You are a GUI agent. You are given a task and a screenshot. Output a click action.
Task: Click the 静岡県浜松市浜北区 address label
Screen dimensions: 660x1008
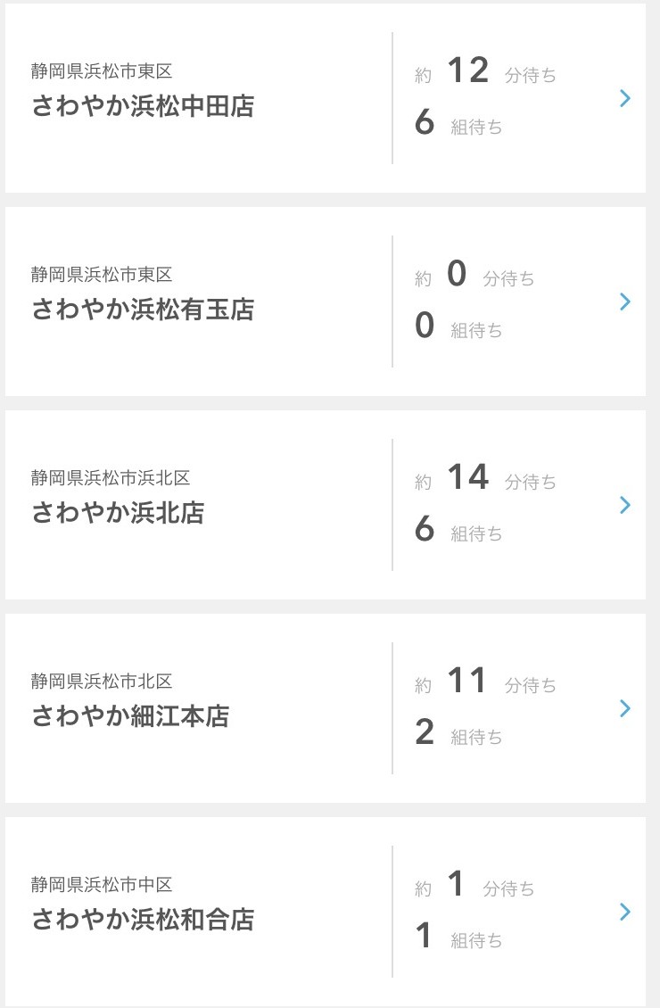click(111, 478)
